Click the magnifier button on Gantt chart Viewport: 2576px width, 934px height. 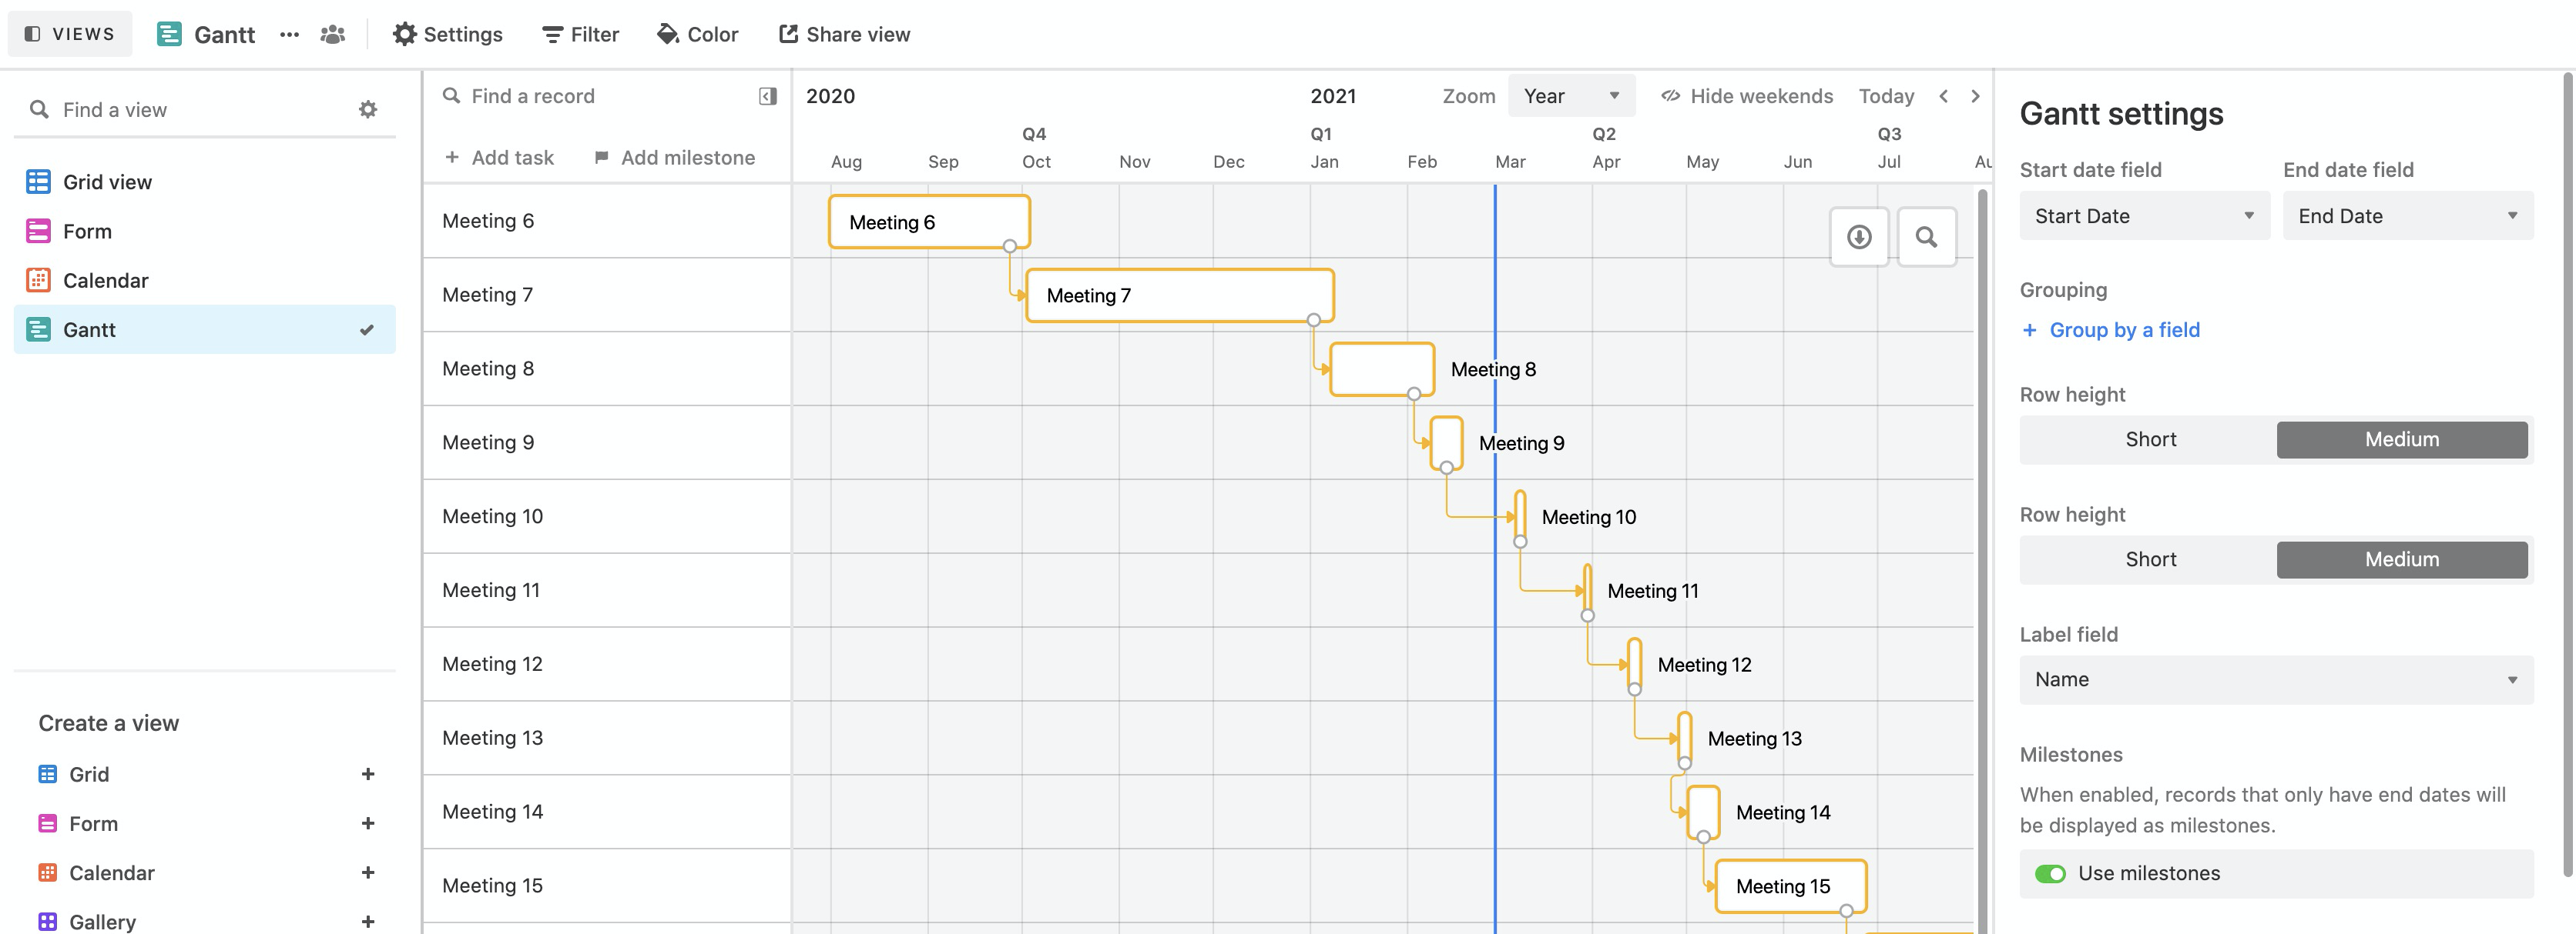tap(1926, 237)
